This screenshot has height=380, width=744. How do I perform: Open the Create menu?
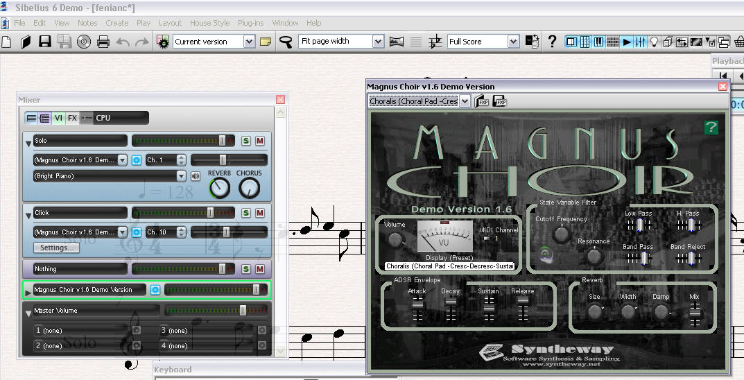coord(116,23)
